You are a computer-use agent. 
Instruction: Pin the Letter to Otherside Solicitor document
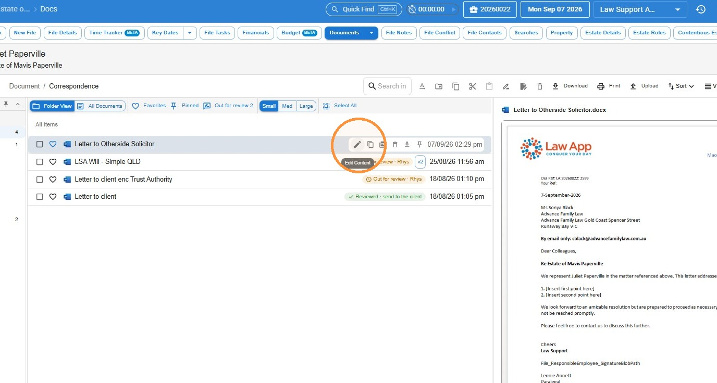pos(419,144)
